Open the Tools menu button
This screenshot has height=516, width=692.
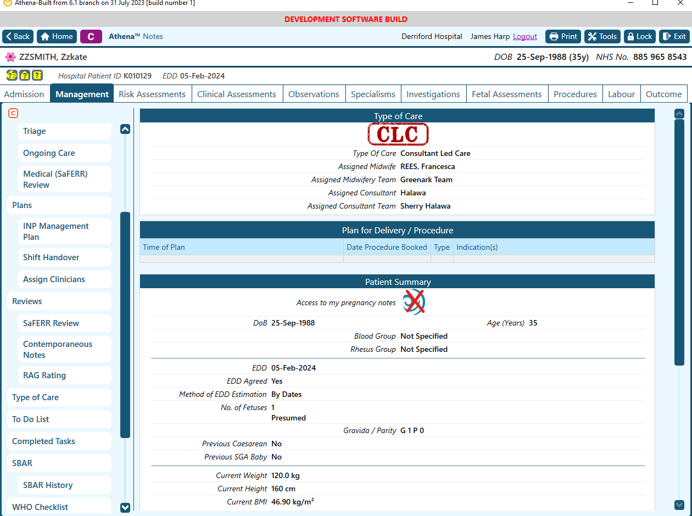(602, 37)
